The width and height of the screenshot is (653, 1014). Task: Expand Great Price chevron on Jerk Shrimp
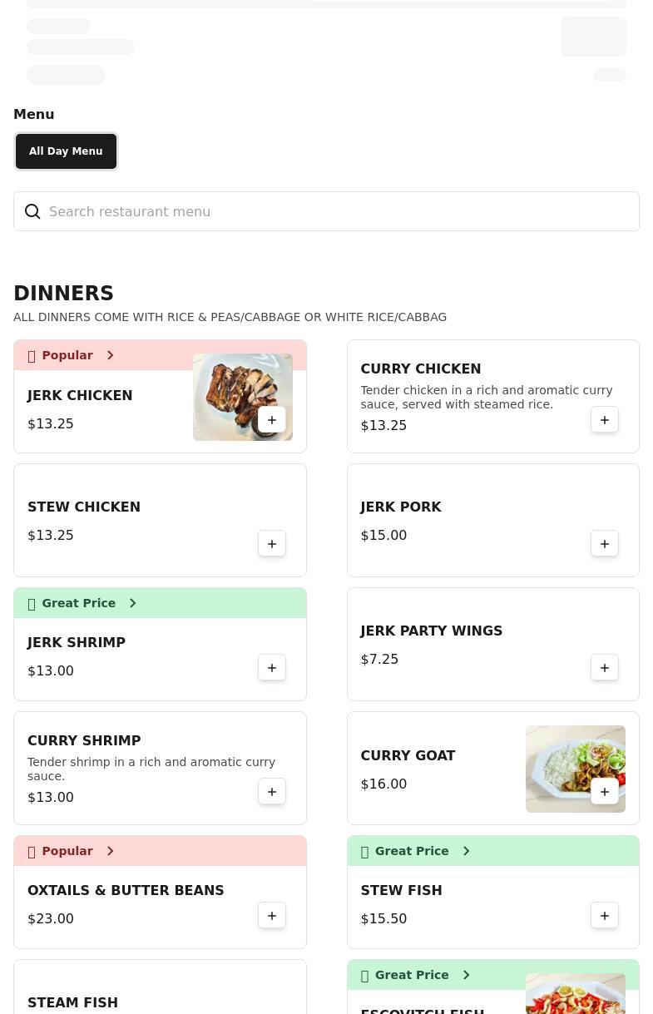[x=132, y=603]
